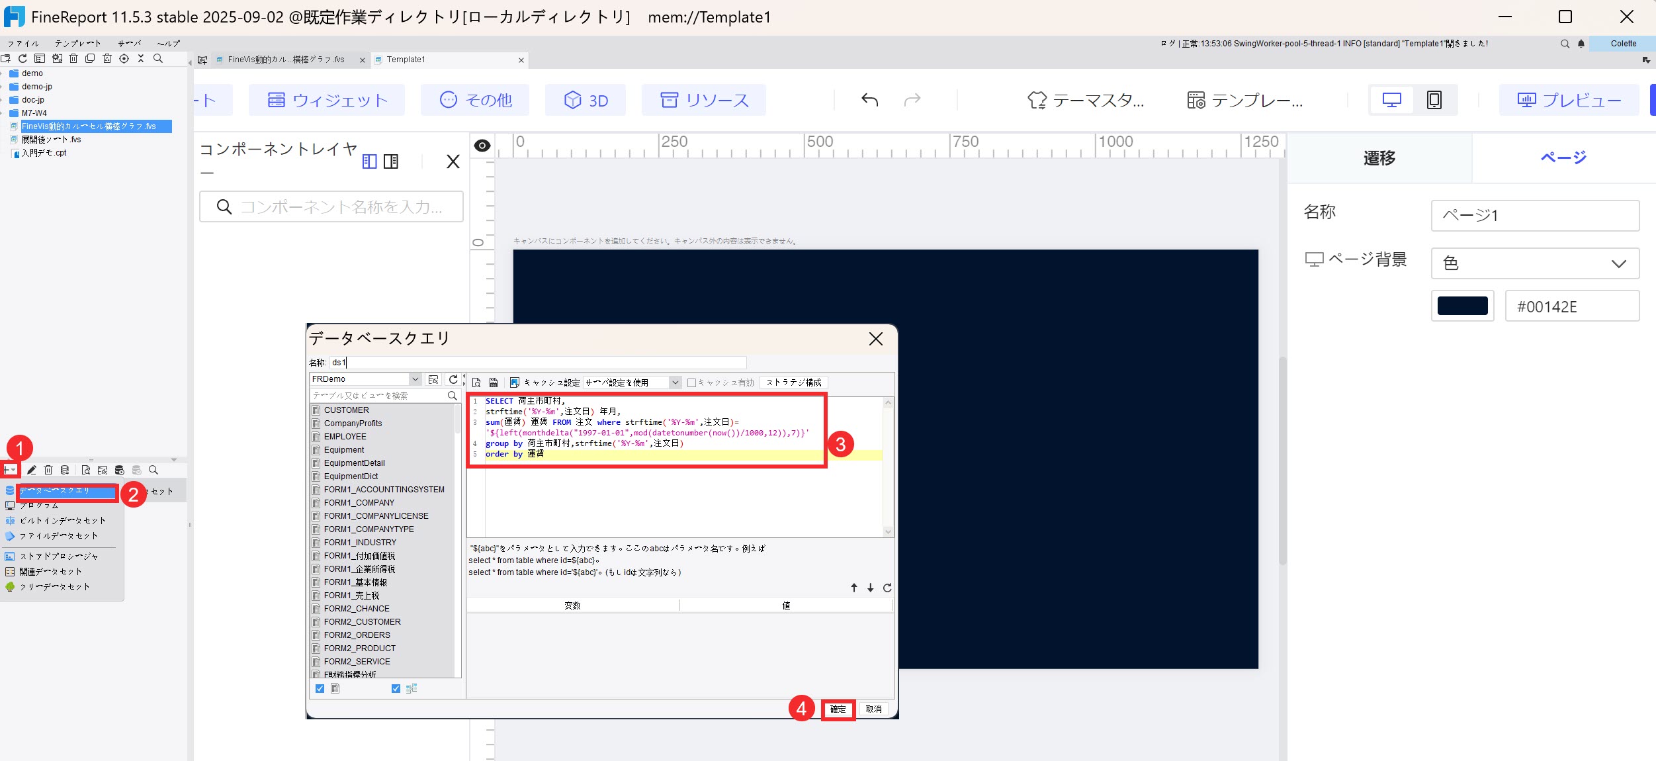Uncheck the table list checkbox below tables
Image resolution: width=1656 pixels, height=761 pixels.
point(320,688)
